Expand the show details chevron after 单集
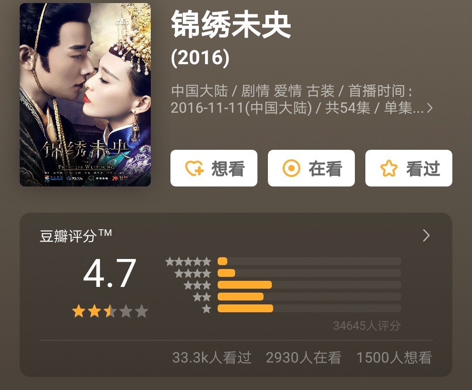472x390 pixels. [430, 108]
